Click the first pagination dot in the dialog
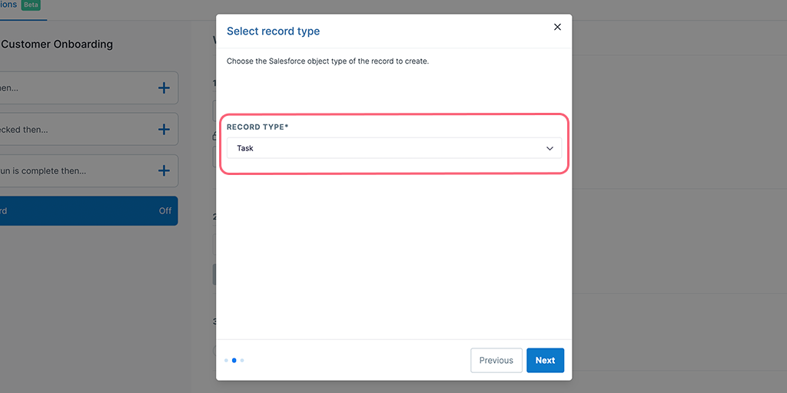This screenshot has width=787, height=393. [x=227, y=361]
